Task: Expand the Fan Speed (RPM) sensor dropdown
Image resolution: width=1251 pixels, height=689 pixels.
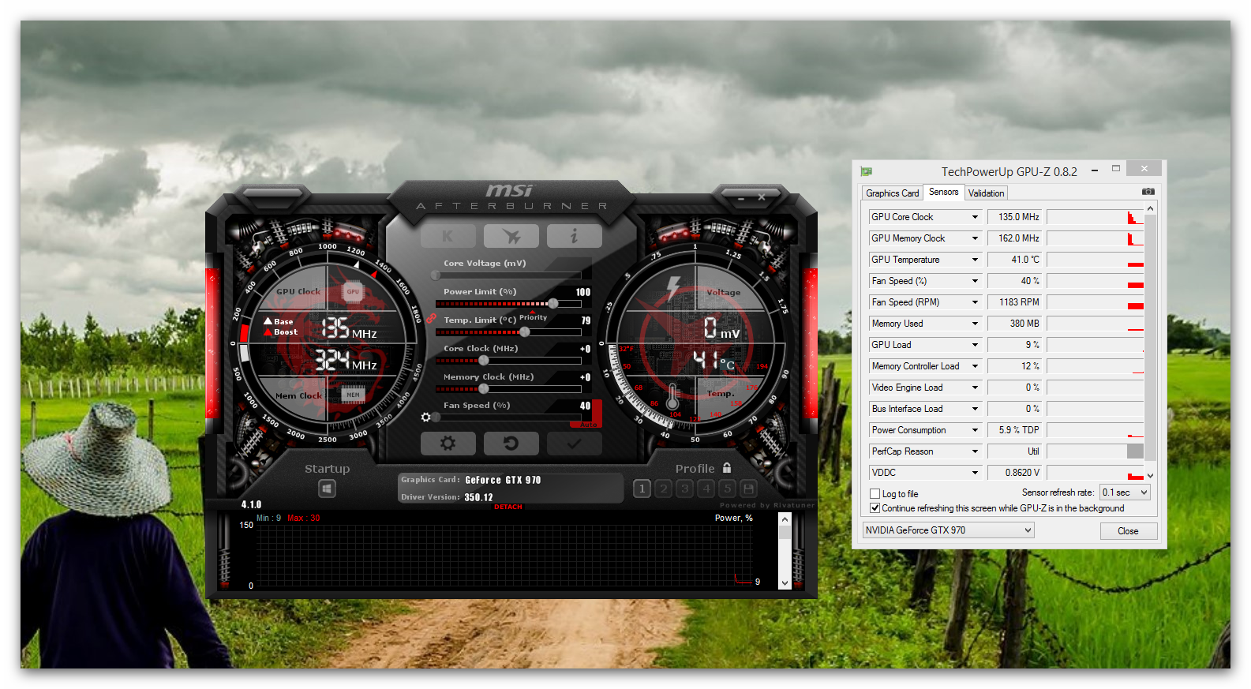Action: tap(975, 302)
